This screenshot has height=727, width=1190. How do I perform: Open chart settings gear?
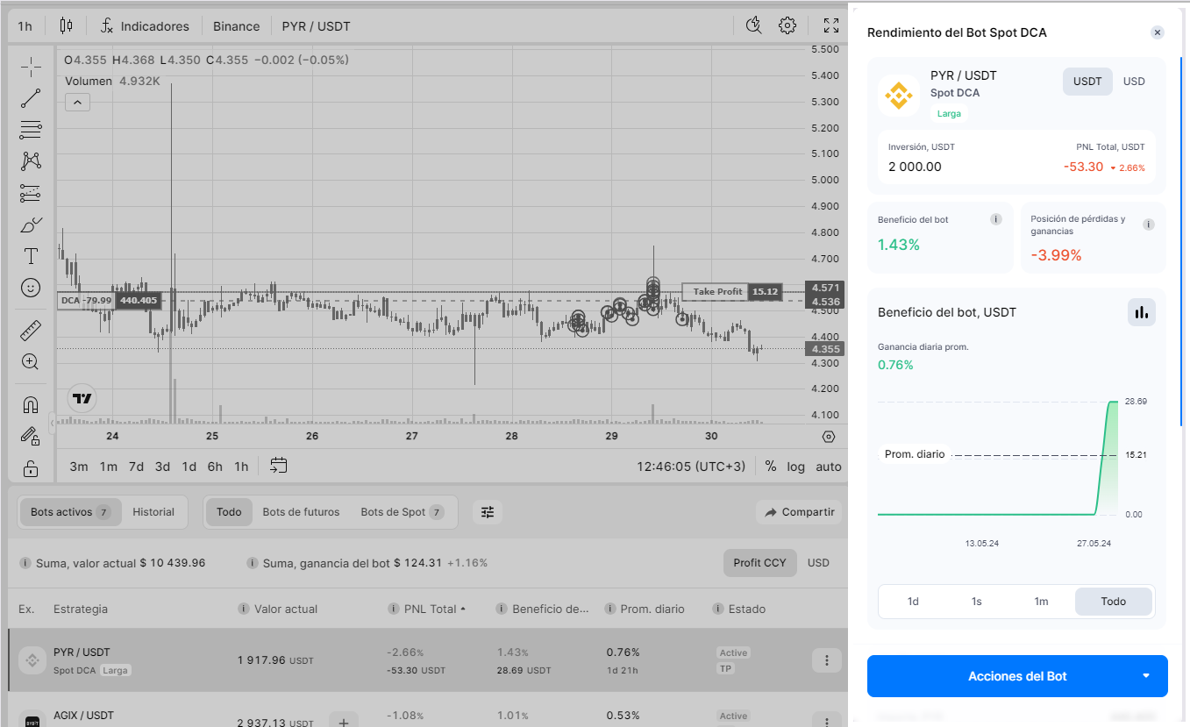[787, 25]
